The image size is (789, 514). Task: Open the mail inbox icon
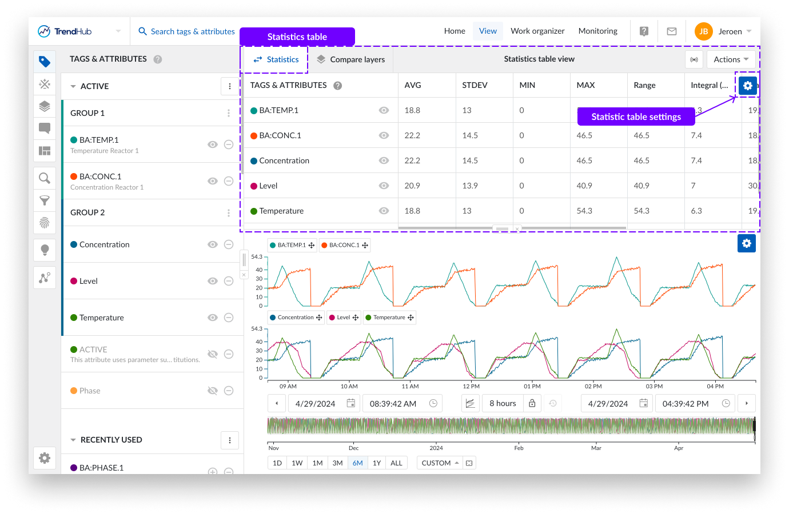pos(672,31)
